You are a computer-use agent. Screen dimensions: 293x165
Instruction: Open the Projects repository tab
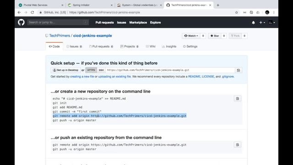click(130, 46)
